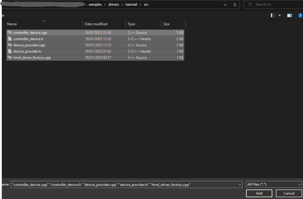Sort files by Name column

point(44,24)
